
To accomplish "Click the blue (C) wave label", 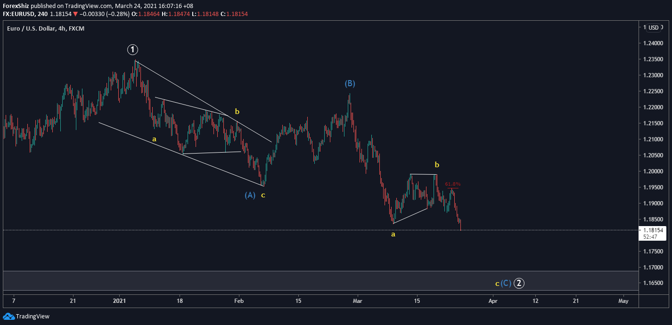I will click(506, 283).
